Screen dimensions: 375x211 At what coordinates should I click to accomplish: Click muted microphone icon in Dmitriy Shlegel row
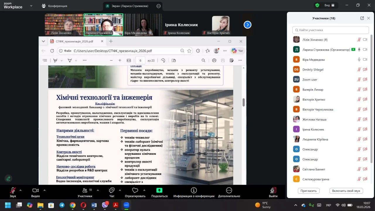(359, 69)
